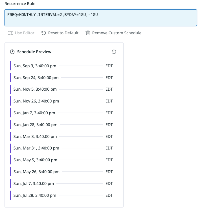The image size is (202, 212).
Task: Choose the Sun, Jan 7 occurrence
Action: (62, 113)
